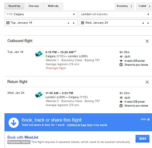The width and height of the screenshot is (152, 148).
Task: Open the Ads info icon
Action: 148,119
